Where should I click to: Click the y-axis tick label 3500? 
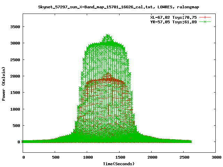click(15, 27)
